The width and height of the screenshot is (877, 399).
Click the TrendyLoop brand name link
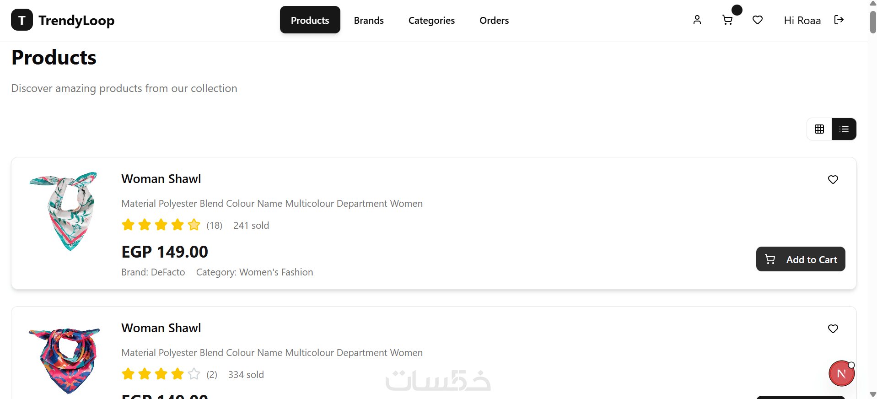(x=76, y=21)
